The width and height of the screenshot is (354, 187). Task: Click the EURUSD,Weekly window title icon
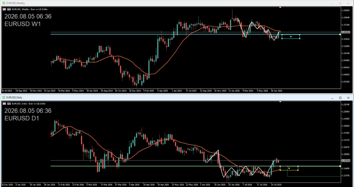pos(3,3)
